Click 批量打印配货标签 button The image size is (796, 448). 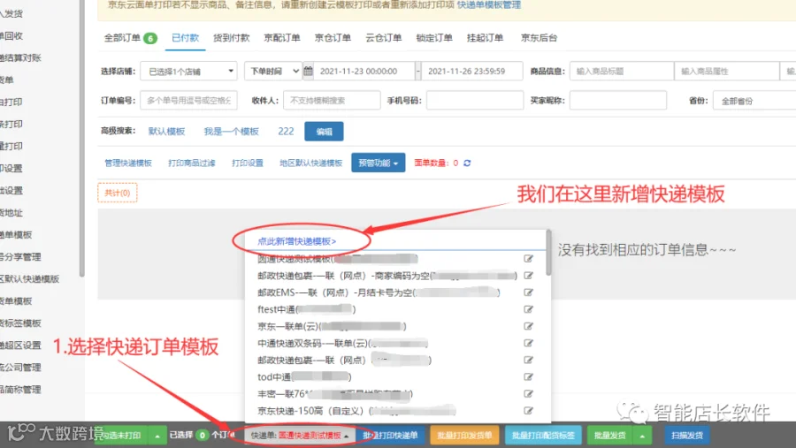[543, 436]
